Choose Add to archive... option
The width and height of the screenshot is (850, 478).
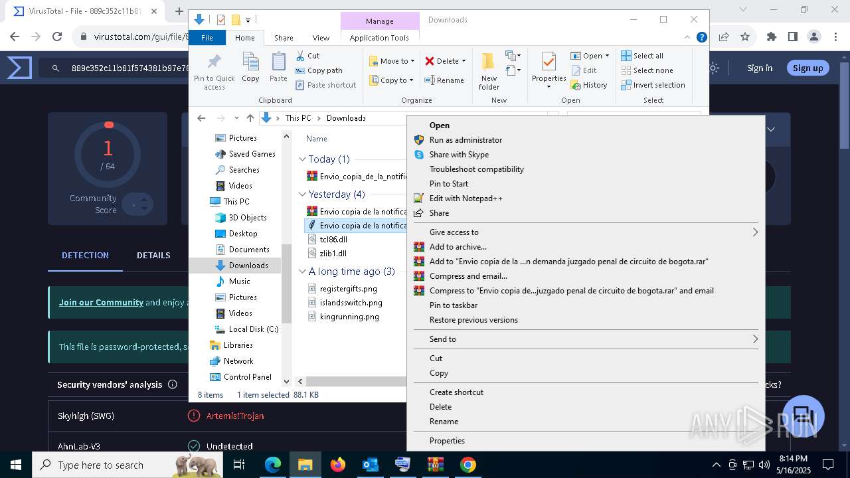coord(458,247)
